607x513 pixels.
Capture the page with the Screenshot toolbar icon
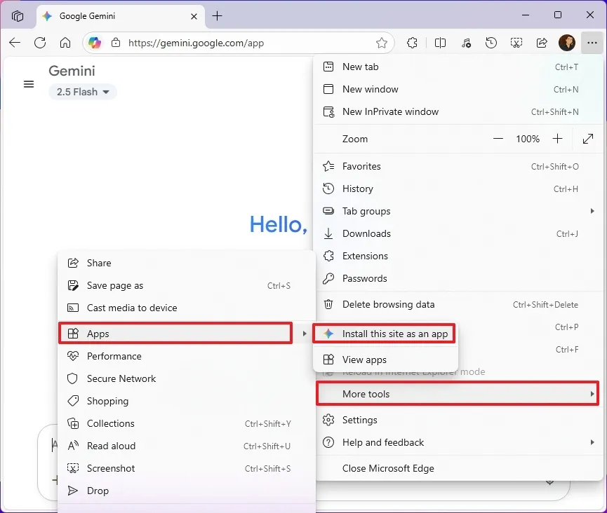pos(516,43)
